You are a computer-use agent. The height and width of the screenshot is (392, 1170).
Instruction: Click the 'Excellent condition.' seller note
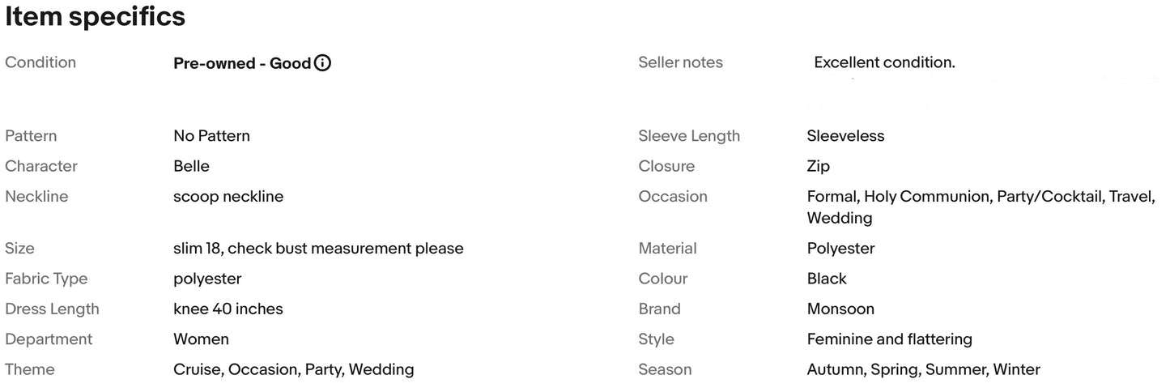pyautogui.click(x=884, y=62)
